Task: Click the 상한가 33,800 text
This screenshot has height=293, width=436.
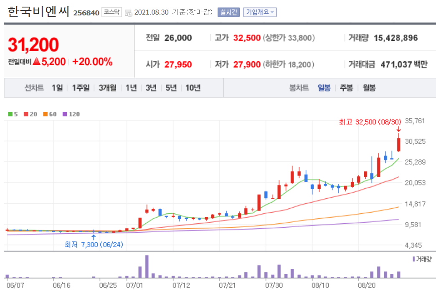Action: pyautogui.click(x=289, y=38)
